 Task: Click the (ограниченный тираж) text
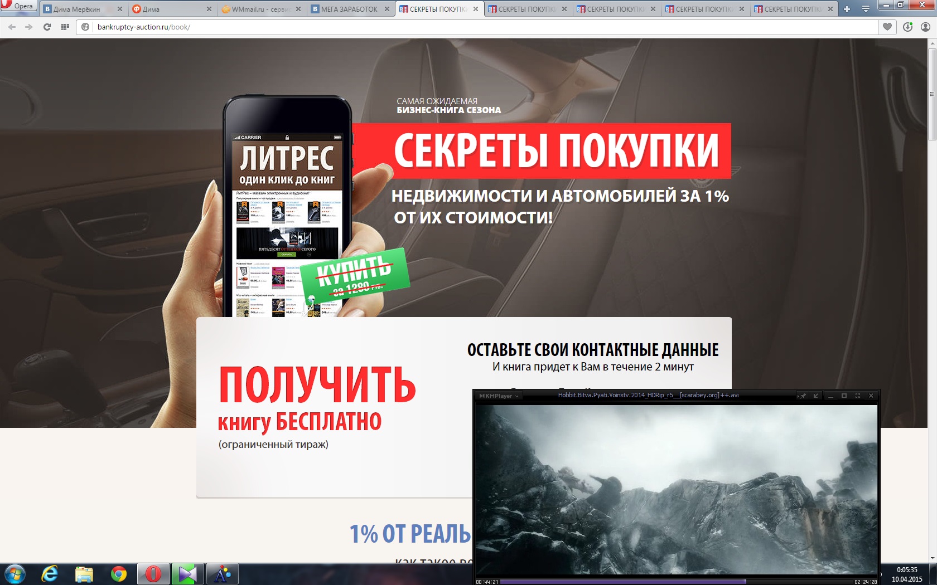tap(273, 445)
